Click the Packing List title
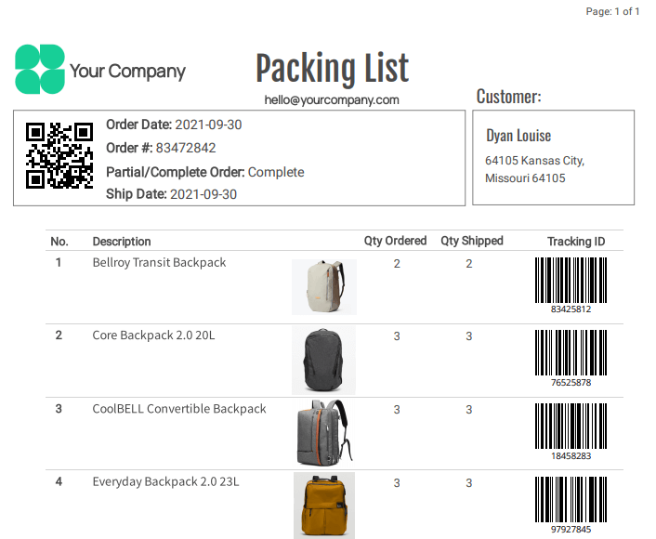This screenshot has height=539, width=656. pyautogui.click(x=333, y=68)
